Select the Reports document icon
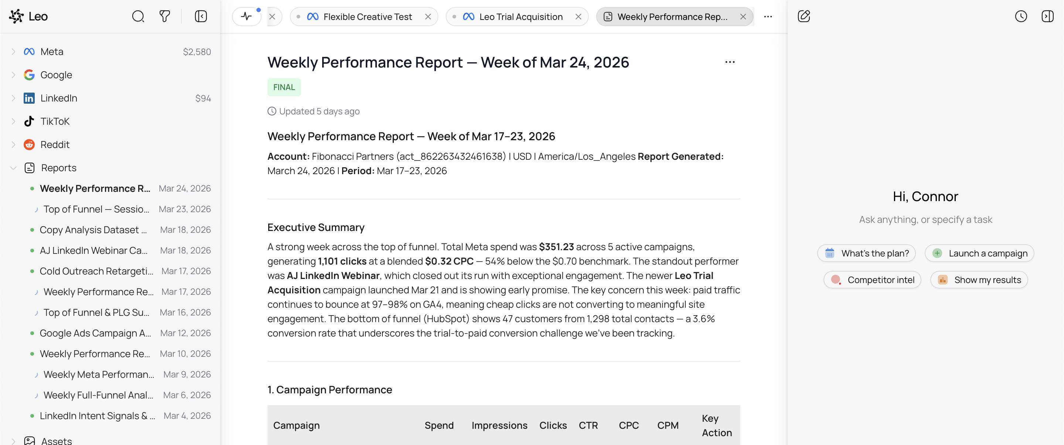This screenshot has width=1064, height=445. 29,168
